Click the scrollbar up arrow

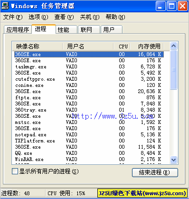173,46
